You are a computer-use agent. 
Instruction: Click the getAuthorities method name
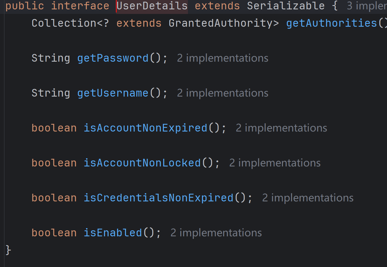click(331, 23)
